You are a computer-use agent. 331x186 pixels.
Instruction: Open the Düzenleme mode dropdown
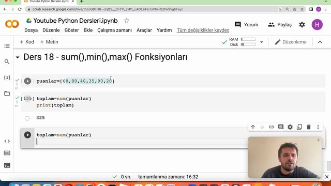point(291,42)
